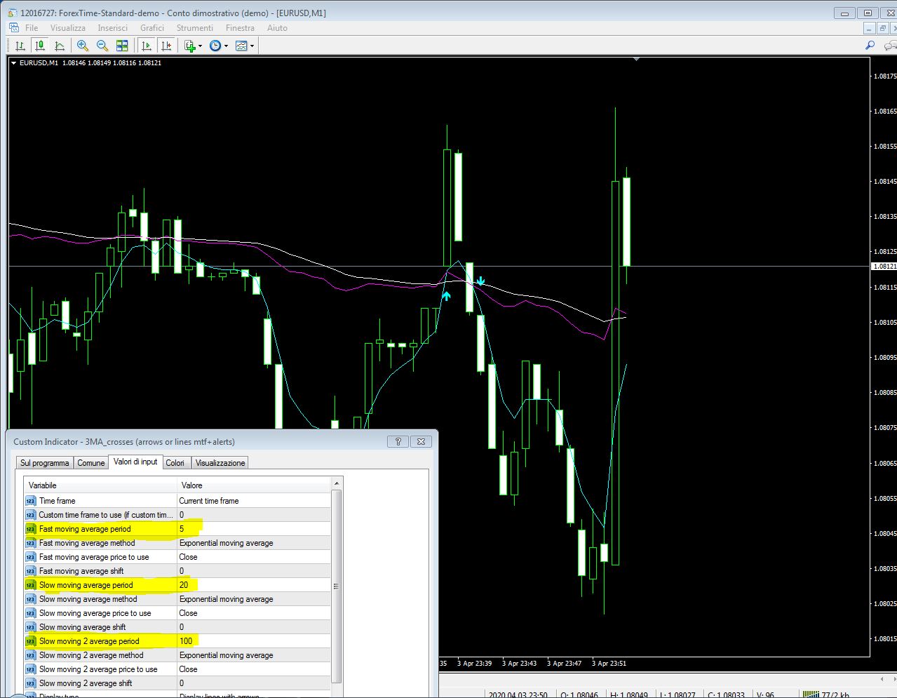Click Fast moving average method value

pyautogui.click(x=226, y=543)
